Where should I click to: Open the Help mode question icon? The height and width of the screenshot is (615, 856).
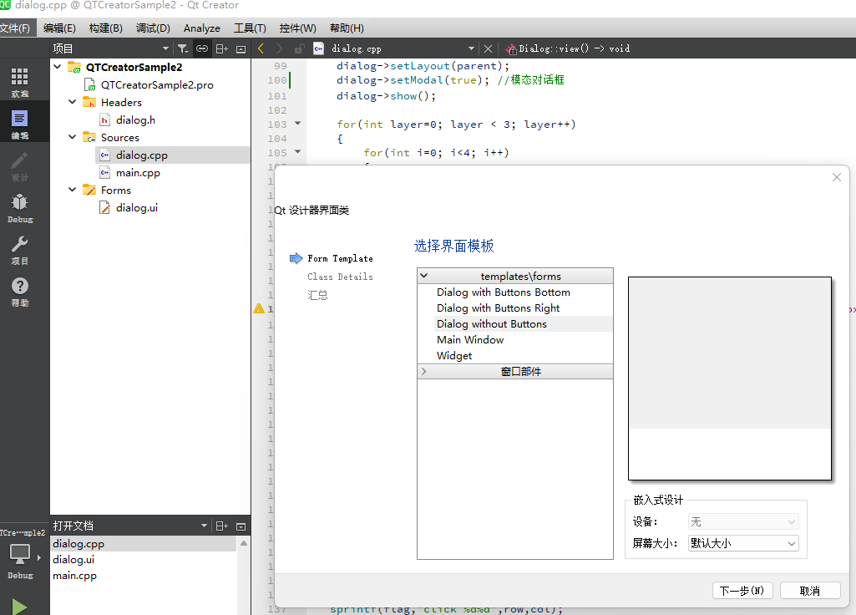coord(20,291)
